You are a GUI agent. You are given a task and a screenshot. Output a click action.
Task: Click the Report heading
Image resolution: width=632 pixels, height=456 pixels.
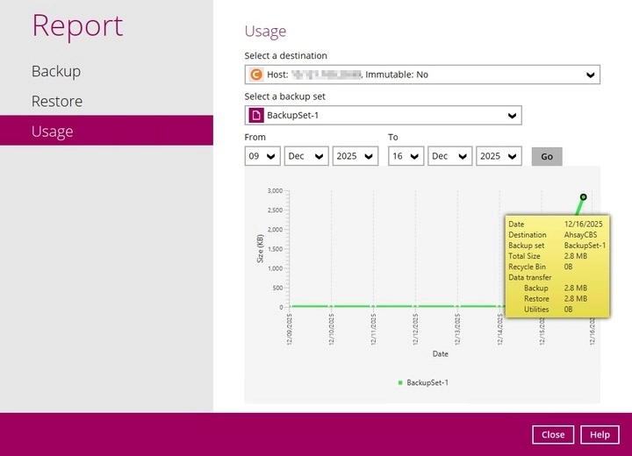77,25
